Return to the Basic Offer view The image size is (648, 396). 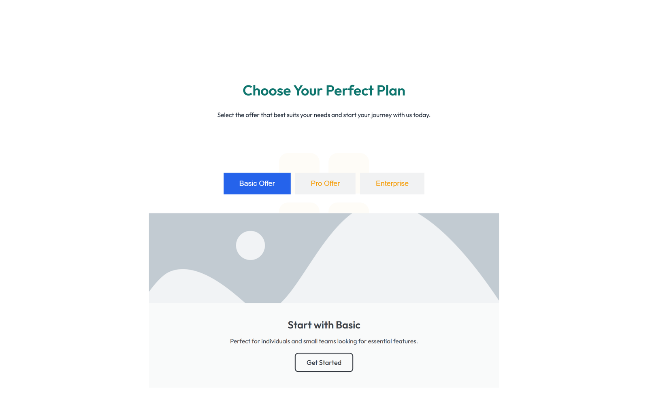click(257, 183)
